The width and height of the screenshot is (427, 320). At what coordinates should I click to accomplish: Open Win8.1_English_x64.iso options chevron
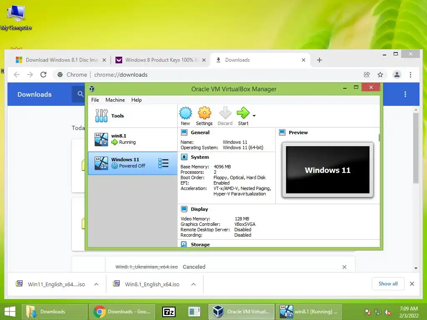193,284
